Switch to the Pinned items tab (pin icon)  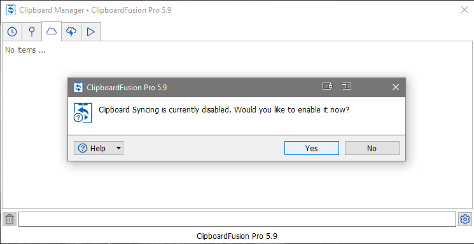click(32, 31)
